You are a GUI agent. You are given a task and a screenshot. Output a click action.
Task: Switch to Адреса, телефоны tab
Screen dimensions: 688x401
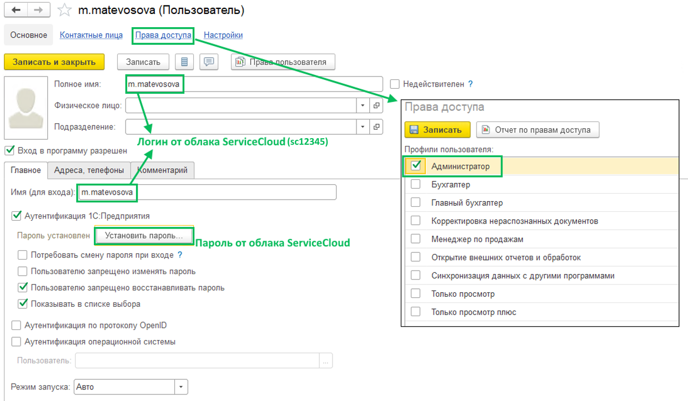tap(89, 170)
